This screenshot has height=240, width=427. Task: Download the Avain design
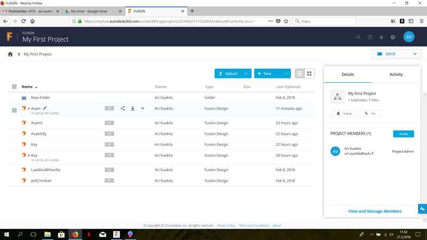(x=132, y=108)
